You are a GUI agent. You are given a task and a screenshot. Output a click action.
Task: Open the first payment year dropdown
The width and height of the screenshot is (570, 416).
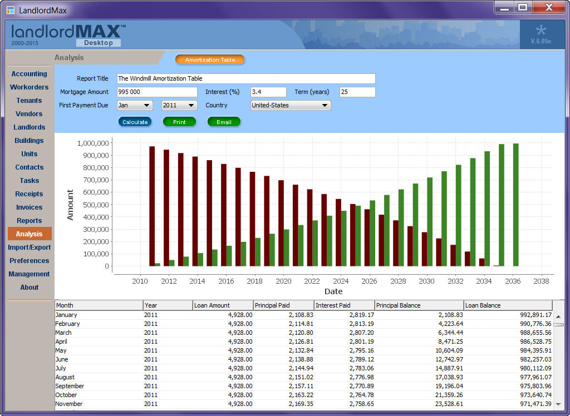coord(179,105)
